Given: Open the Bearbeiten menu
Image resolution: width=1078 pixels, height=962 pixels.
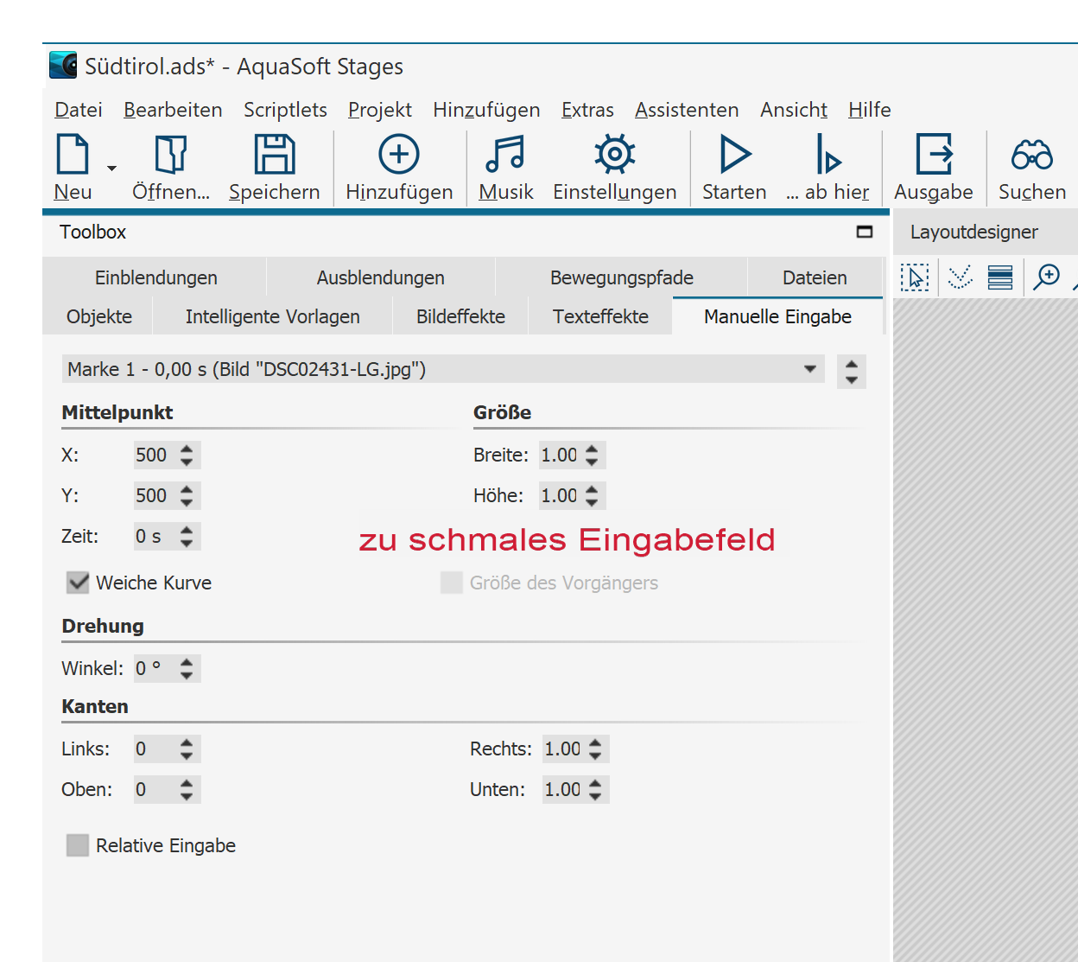Looking at the screenshot, I should click(x=173, y=110).
